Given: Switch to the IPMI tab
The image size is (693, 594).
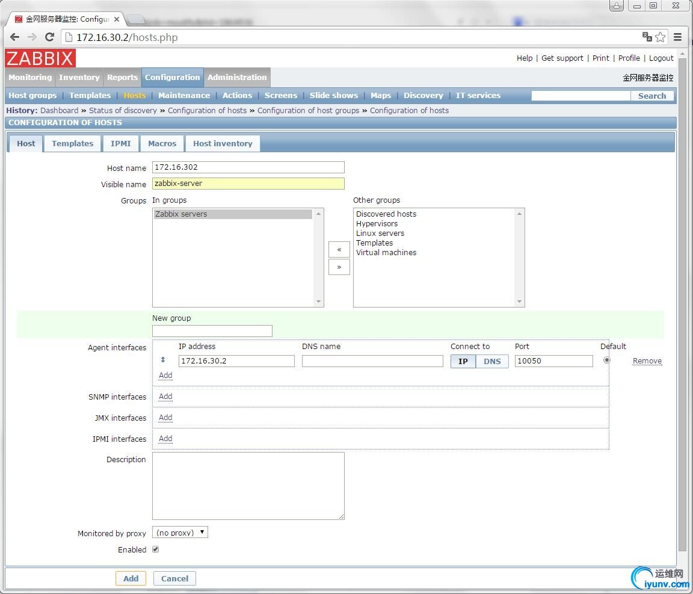Looking at the screenshot, I should [121, 143].
